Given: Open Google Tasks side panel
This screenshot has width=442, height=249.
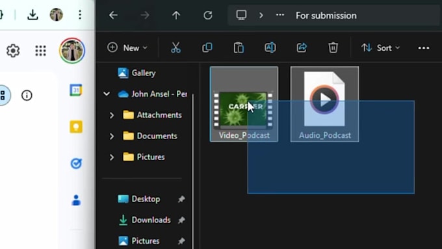Looking at the screenshot, I should [x=76, y=163].
